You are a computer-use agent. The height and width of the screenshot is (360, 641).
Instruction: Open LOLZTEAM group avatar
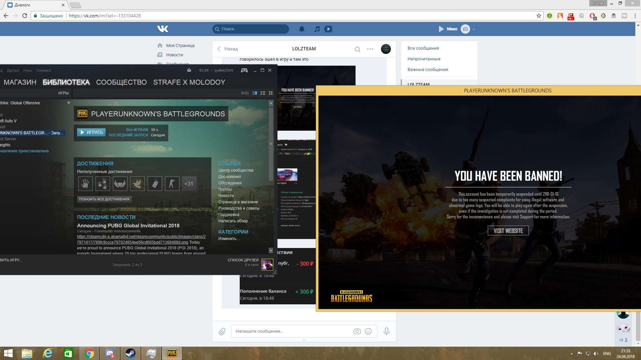pyautogui.click(x=386, y=49)
